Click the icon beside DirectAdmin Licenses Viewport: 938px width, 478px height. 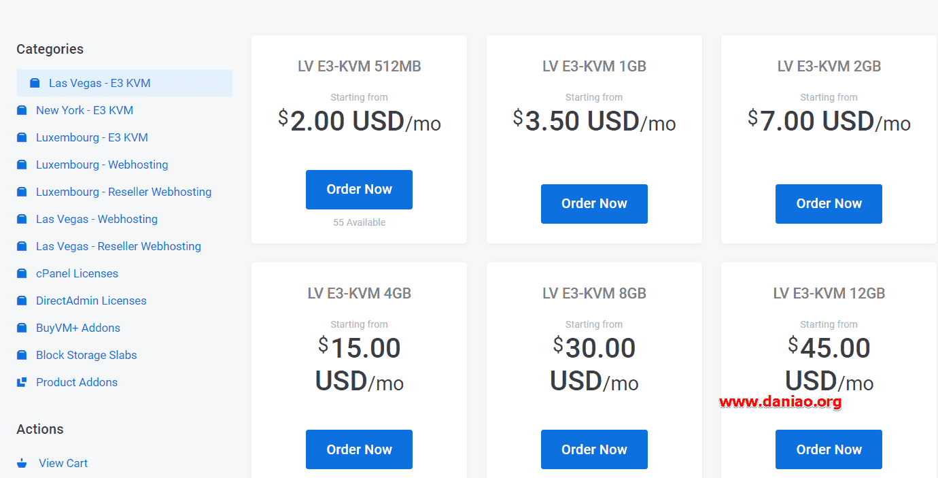(x=22, y=301)
